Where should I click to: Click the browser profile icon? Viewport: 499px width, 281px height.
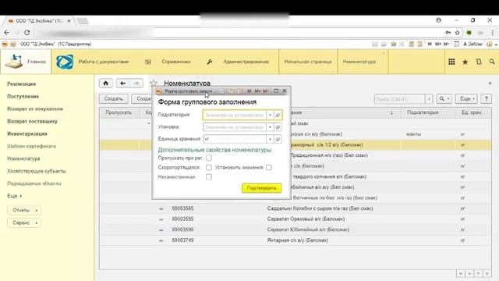coord(438,20)
